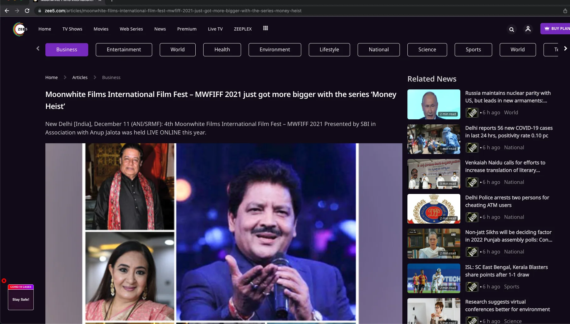Open ISL East Bengal Kerala Blasters headline

point(506,271)
